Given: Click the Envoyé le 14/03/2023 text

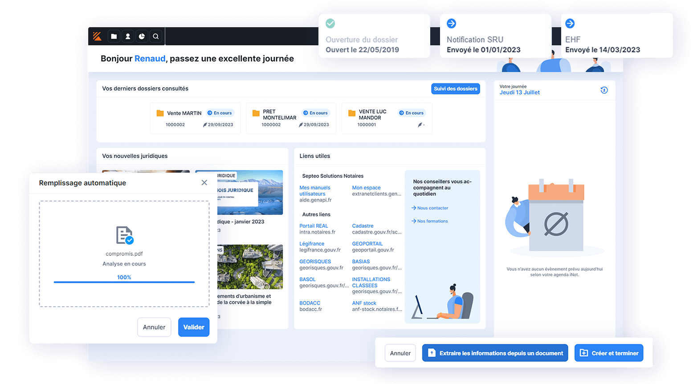Looking at the screenshot, I should pyautogui.click(x=603, y=50).
